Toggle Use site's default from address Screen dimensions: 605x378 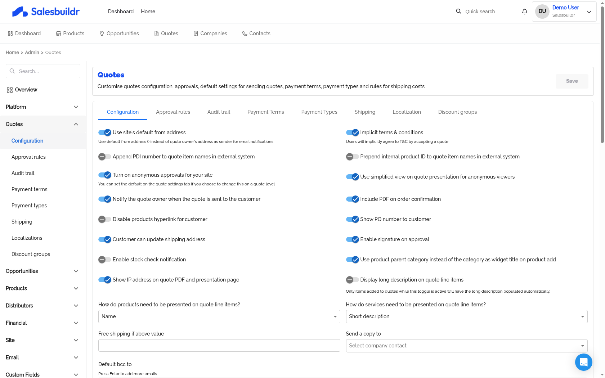(104, 132)
